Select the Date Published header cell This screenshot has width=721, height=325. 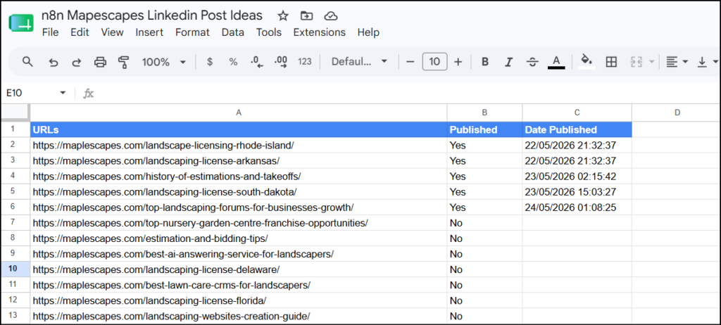click(x=577, y=129)
